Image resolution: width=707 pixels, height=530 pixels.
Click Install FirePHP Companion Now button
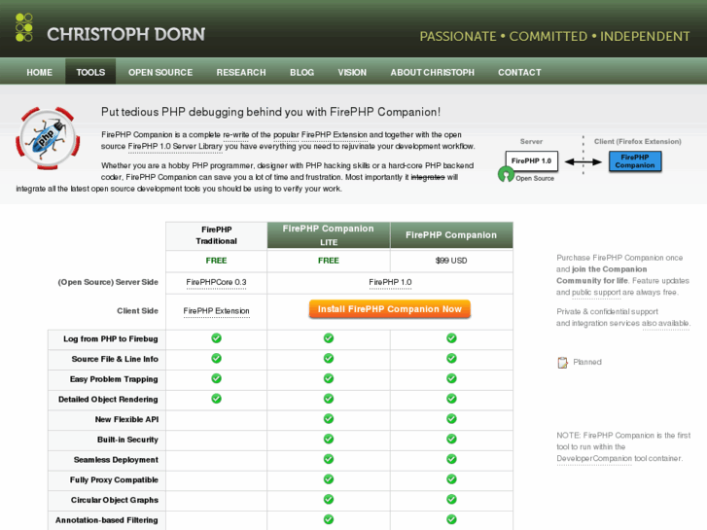click(390, 309)
